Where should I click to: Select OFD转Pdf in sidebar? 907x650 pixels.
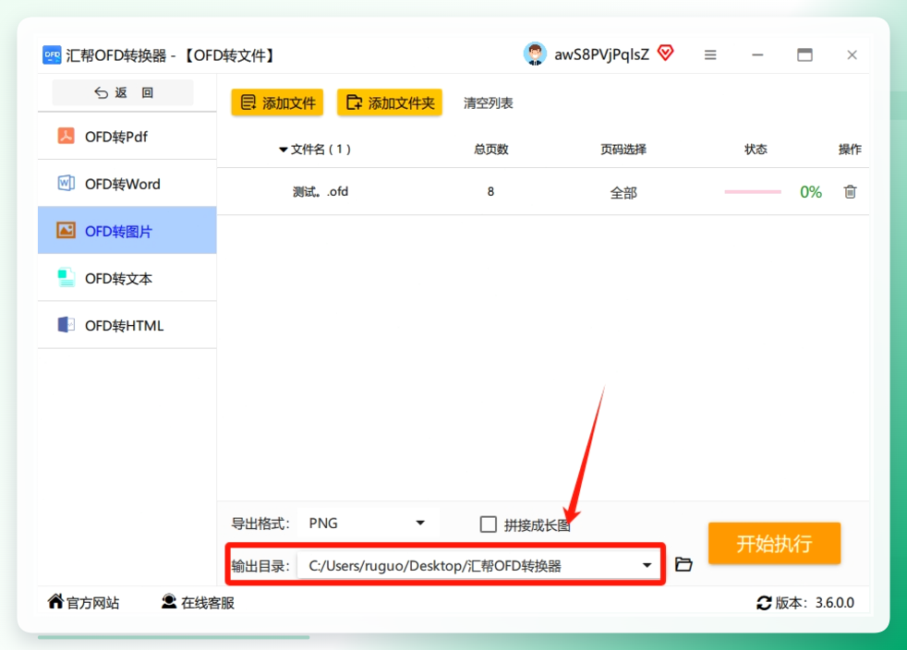(127, 137)
